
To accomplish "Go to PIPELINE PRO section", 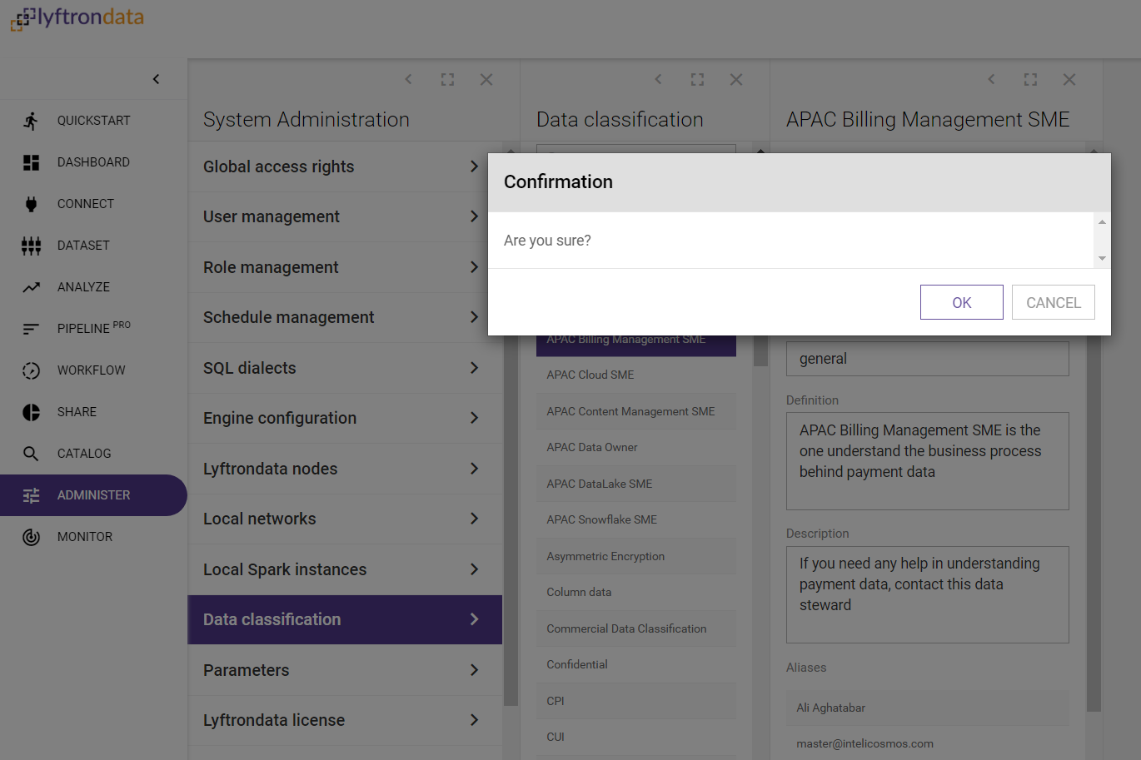I will [93, 329].
